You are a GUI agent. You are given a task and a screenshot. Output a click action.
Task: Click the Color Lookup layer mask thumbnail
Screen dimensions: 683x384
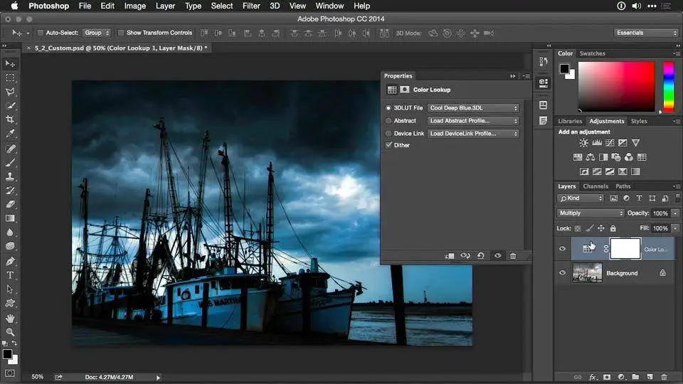click(625, 249)
